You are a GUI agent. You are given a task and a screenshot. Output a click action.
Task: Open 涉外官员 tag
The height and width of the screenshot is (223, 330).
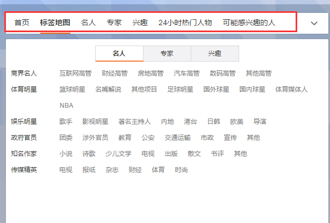coord(95,138)
